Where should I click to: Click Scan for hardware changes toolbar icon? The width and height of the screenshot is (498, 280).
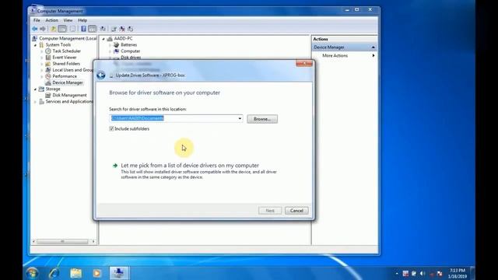pos(103,29)
